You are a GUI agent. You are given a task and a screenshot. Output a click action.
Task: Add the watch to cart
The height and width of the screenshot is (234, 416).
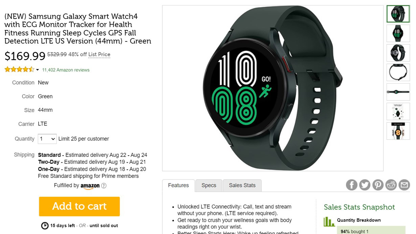(79, 206)
